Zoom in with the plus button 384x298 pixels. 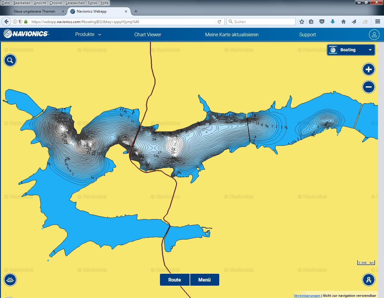coord(368,70)
